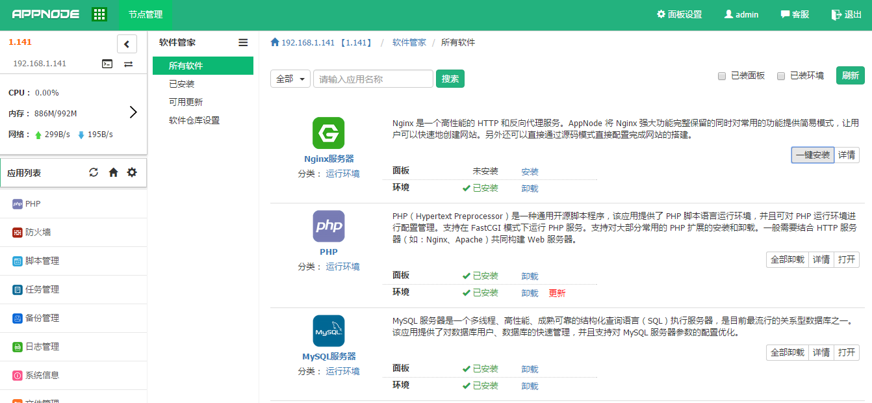
Task: Open 详情 for Nginx server
Action: click(847, 155)
